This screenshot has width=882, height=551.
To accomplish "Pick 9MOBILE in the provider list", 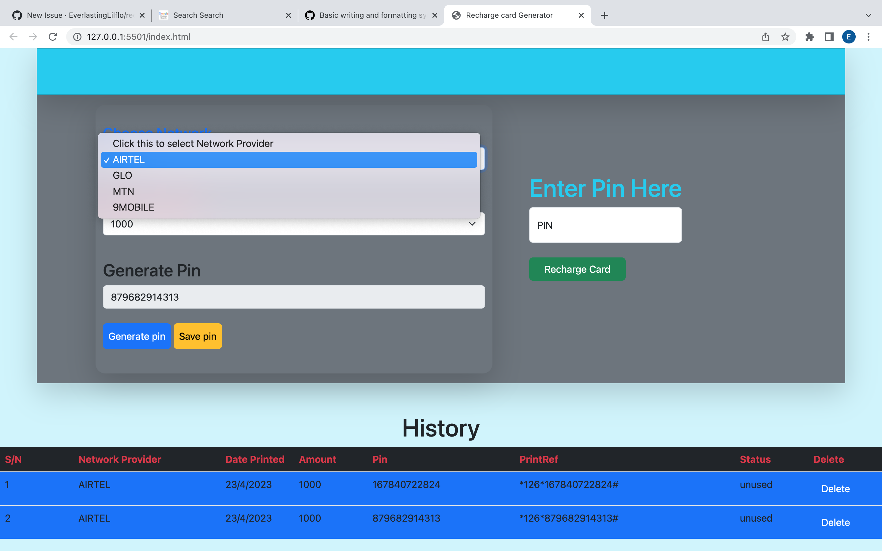I will (134, 207).
